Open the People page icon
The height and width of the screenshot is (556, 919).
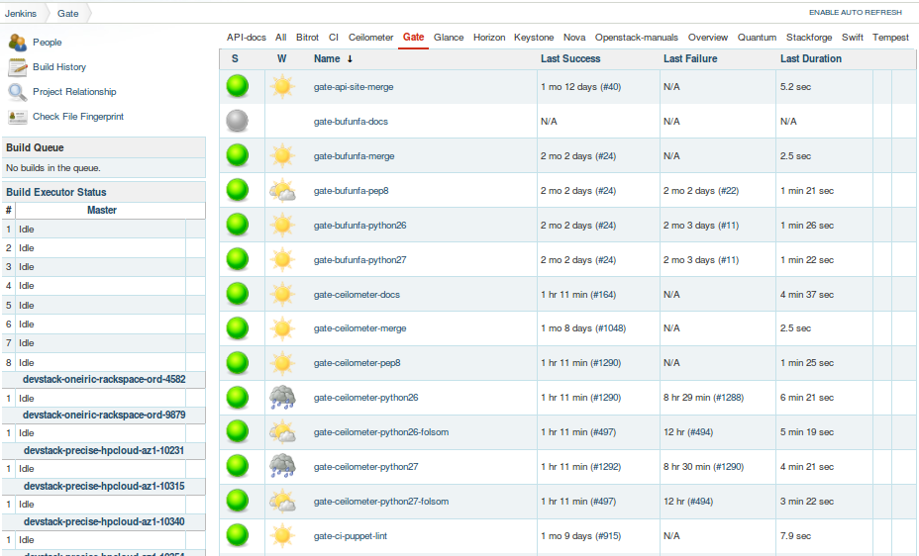[17, 43]
